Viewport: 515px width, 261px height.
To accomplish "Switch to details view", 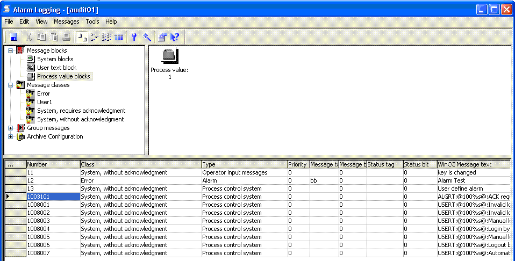I will tap(119, 37).
